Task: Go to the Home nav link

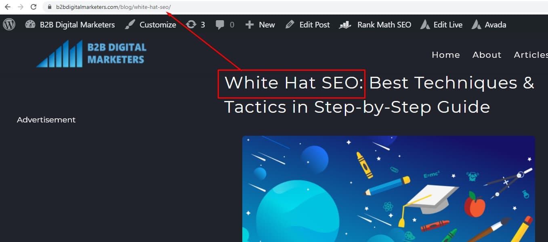Action: click(446, 55)
